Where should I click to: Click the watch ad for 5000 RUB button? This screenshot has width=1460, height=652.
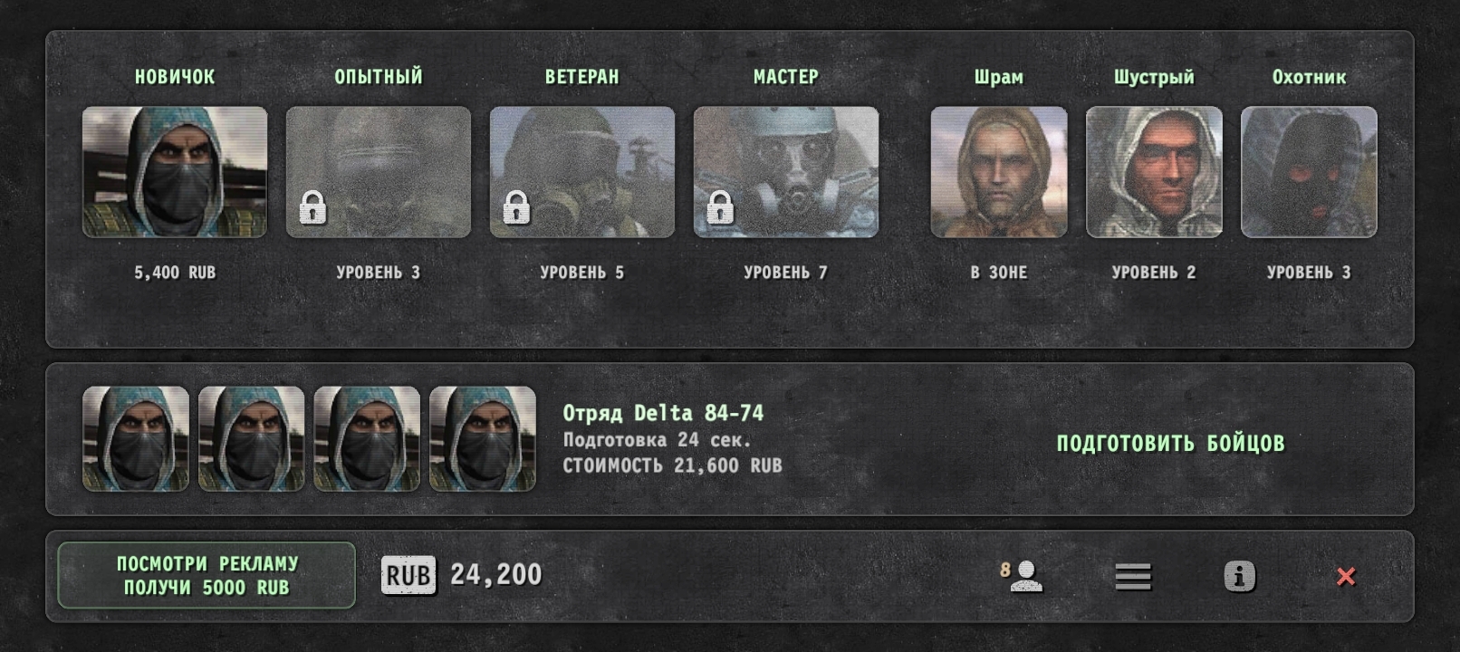click(x=207, y=575)
